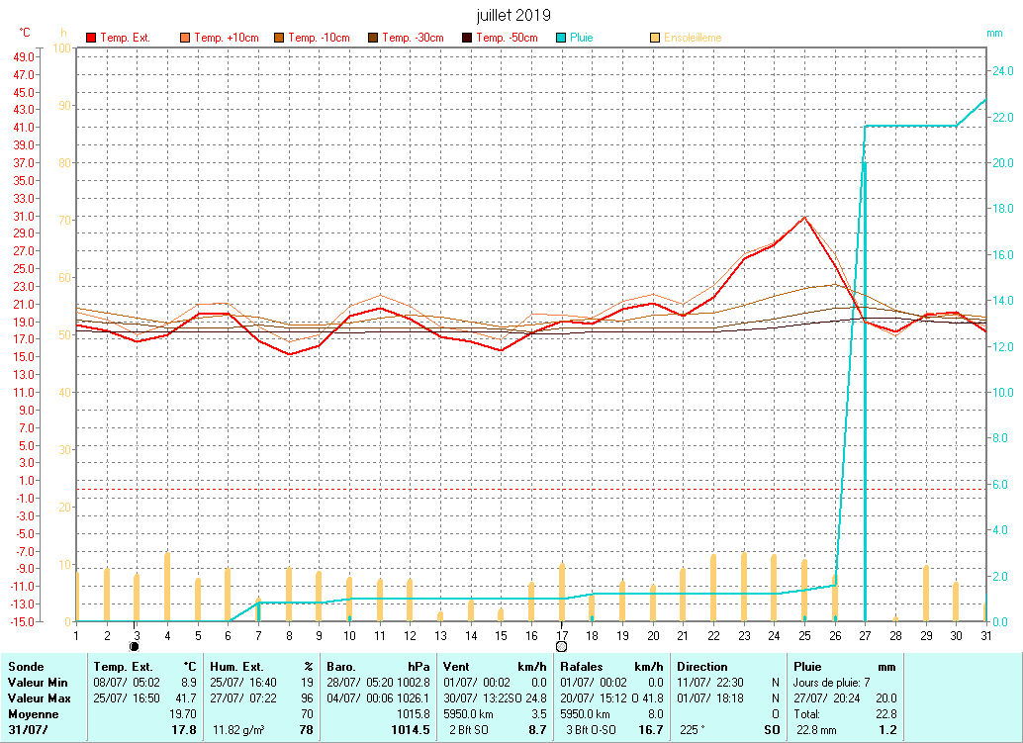Image resolution: width=1023 pixels, height=743 pixels.
Task: Click the mm unit label of rain axis
Action: point(994,33)
